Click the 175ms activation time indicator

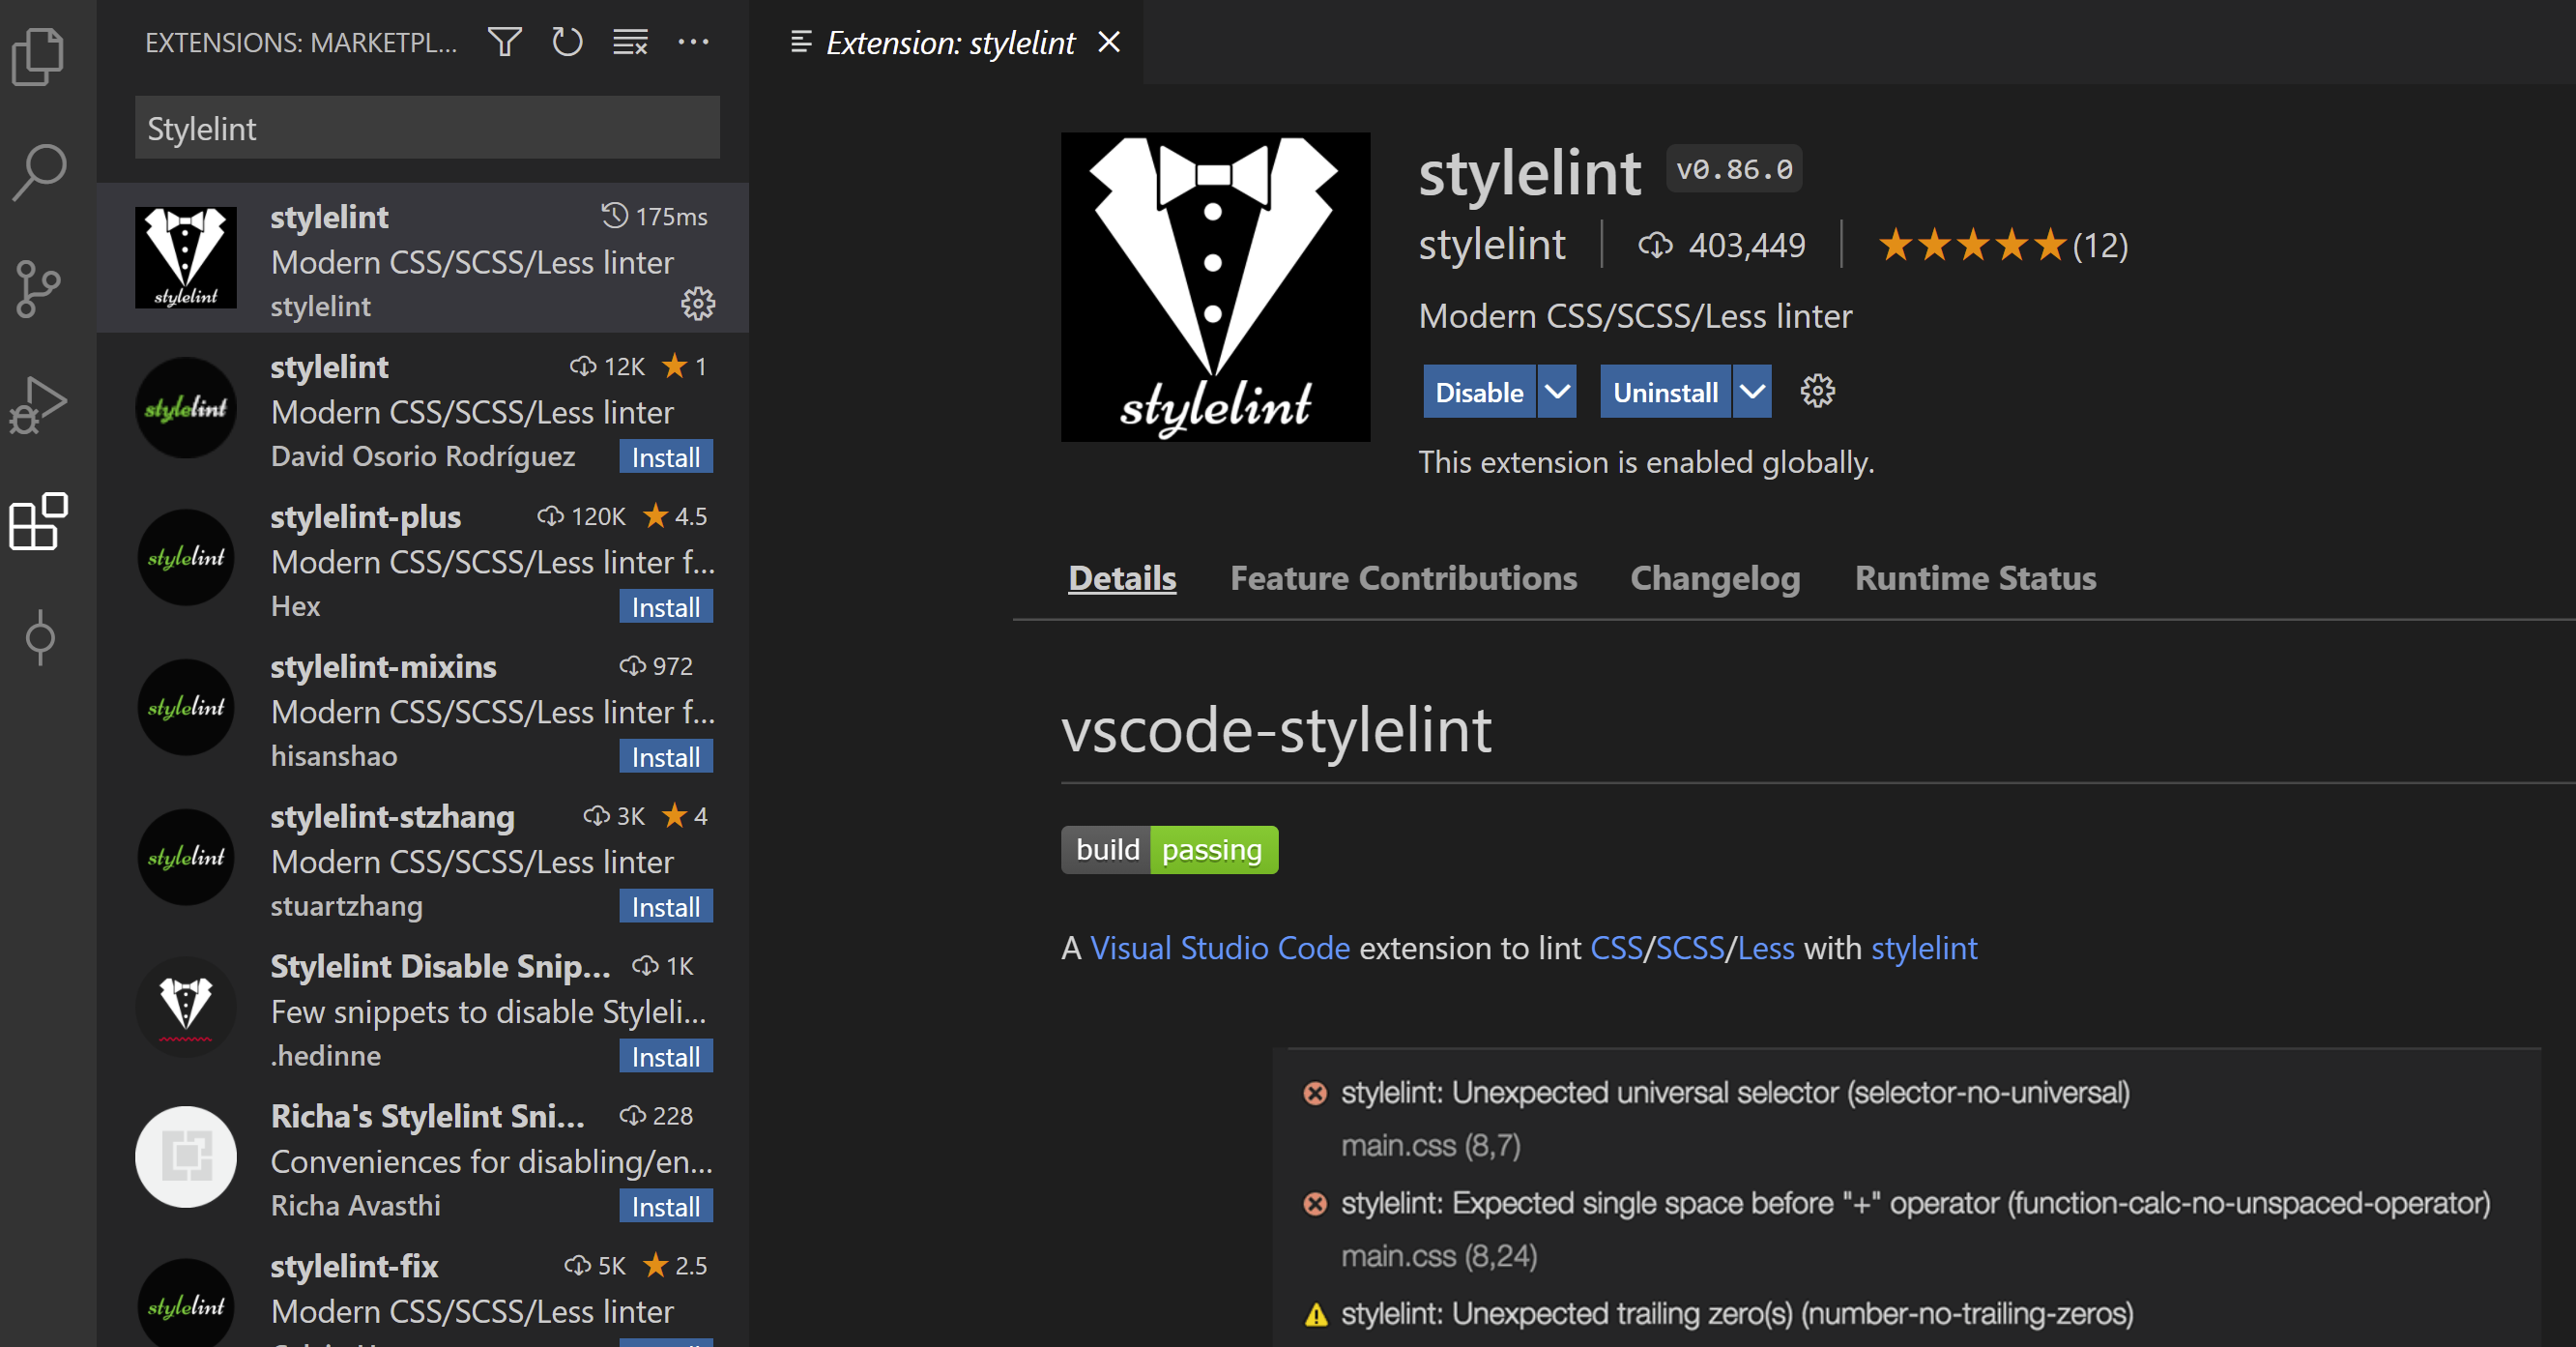(654, 217)
